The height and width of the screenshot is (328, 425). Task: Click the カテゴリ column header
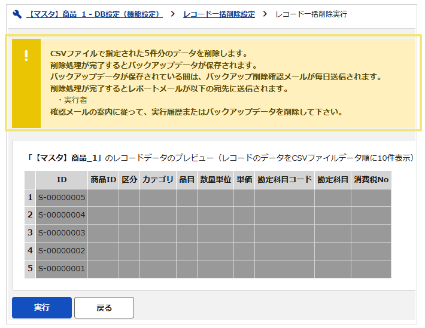pos(158,180)
